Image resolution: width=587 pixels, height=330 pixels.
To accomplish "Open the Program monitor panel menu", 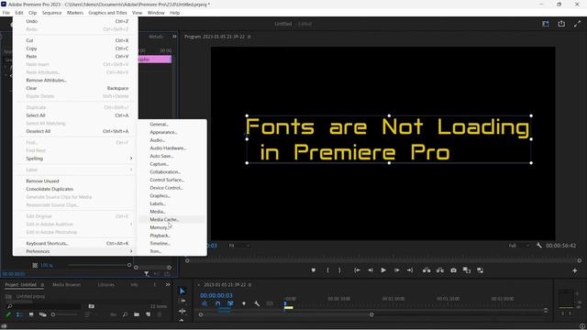I will point(249,37).
